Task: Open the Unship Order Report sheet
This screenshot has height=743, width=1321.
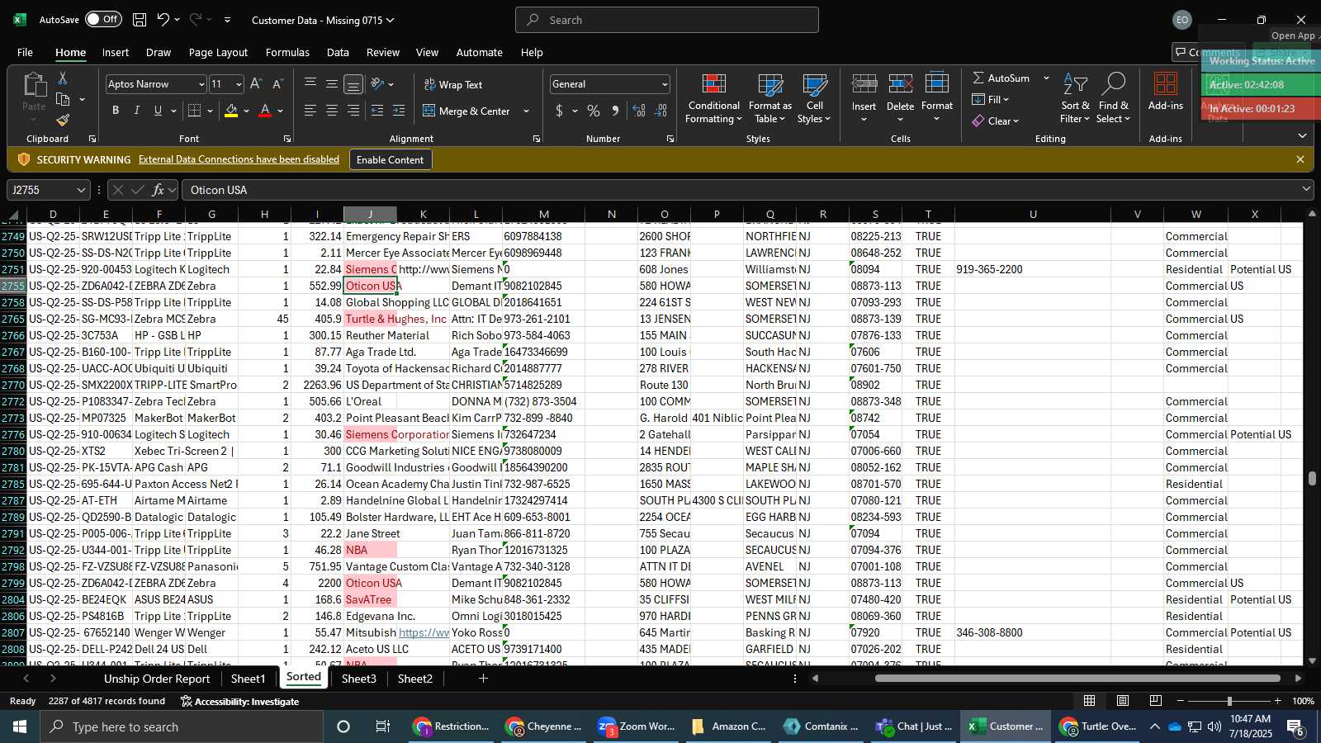Action: (x=157, y=679)
